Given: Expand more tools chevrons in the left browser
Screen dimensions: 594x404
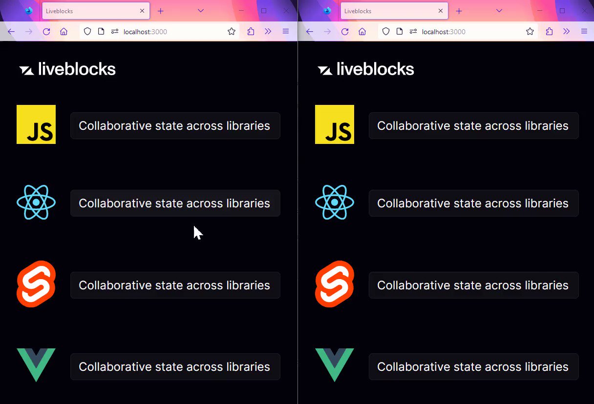Looking at the screenshot, I should coord(268,32).
